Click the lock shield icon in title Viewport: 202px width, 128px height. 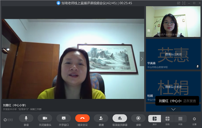point(58,3)
